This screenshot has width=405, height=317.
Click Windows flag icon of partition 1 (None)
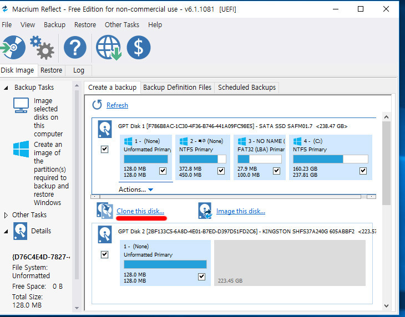pos(128,141)
